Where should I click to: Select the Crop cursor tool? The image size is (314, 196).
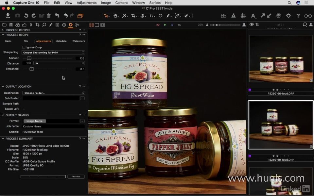pos(134,16)
